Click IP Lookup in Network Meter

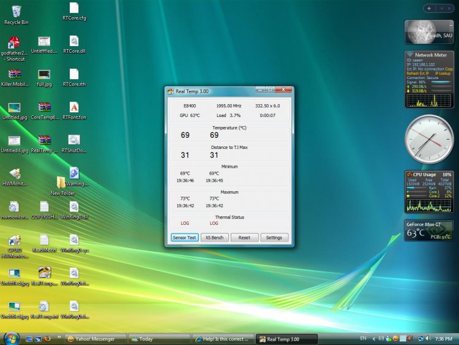[442, 74]
